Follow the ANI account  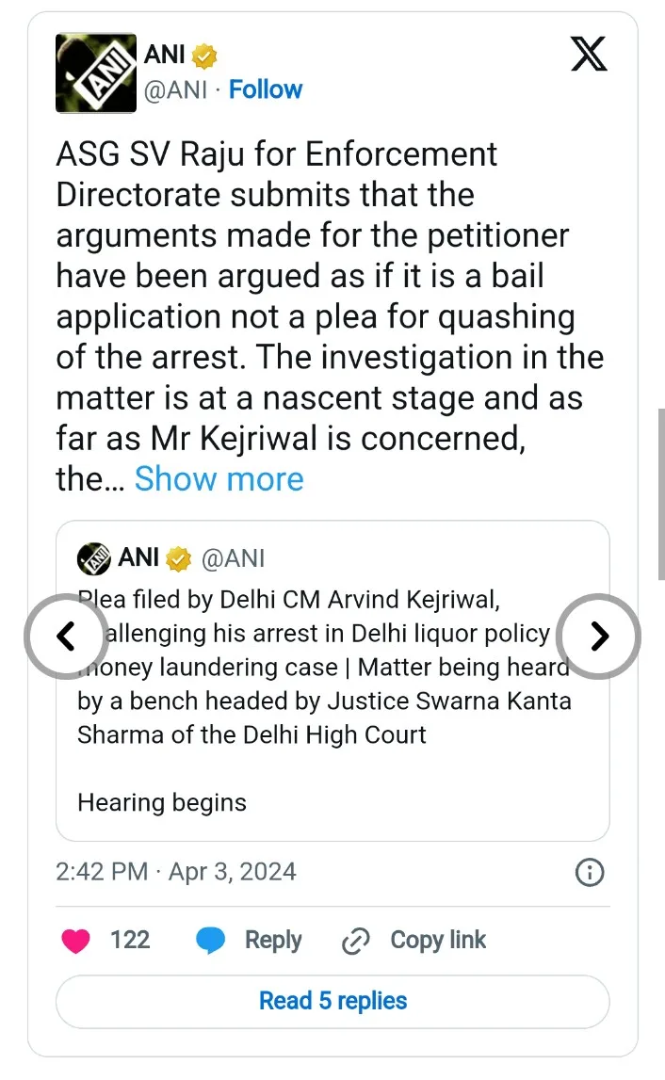(266, 90)
